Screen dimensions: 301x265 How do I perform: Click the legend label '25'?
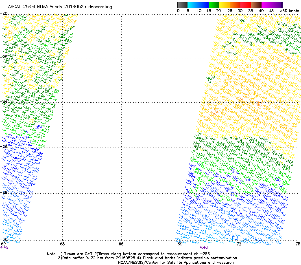(x=230, y=11)
